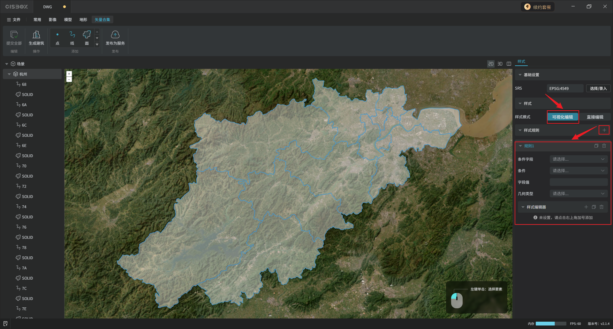
Task: Delete 规则1 using its trash icon
Action: point(604,146)
